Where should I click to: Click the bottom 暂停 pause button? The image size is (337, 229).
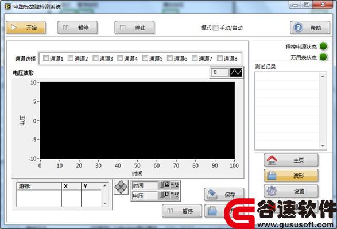[x=182, y=211]
